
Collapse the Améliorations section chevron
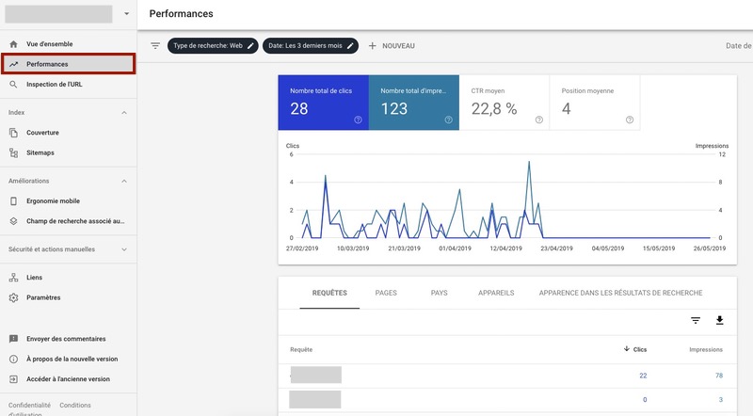tap(124, 181)
